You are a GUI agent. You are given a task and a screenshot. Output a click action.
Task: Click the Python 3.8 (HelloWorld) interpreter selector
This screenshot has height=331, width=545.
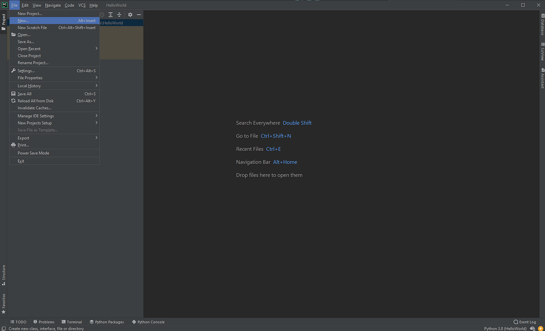[x=505, y=328]
